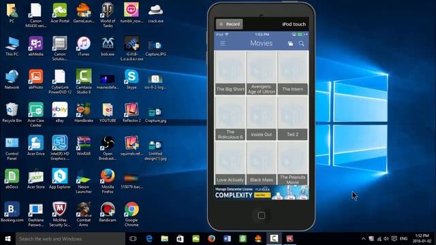This screenshot has width=436, height=245.
Task: Select the This PC desktop icon
Action: coord(12,46)
